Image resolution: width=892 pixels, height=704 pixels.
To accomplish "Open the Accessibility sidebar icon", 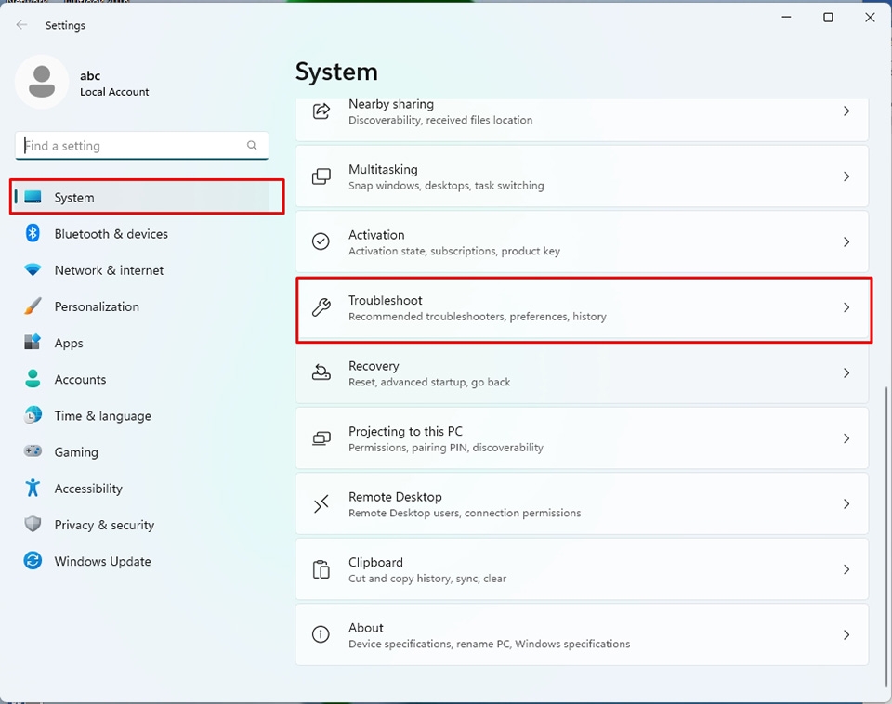I will click(x=32, y=489).
